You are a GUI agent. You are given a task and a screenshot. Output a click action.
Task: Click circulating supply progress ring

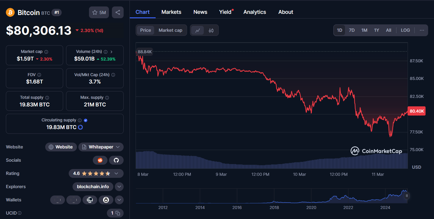[x=80, y=127]
